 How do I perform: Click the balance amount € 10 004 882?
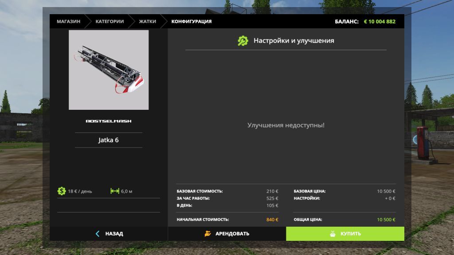[380, 21]
